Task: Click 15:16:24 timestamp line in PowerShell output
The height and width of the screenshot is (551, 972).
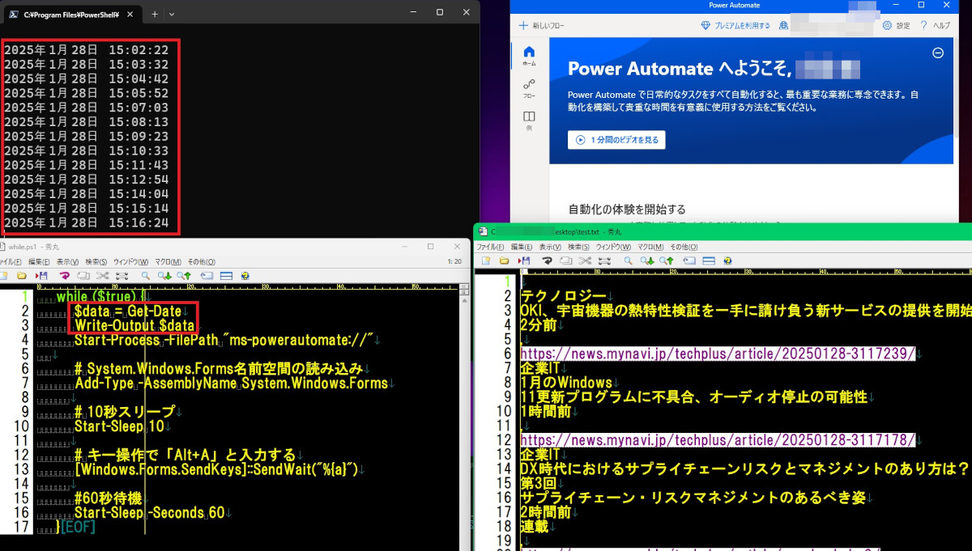Action: (x=86, y=223)
